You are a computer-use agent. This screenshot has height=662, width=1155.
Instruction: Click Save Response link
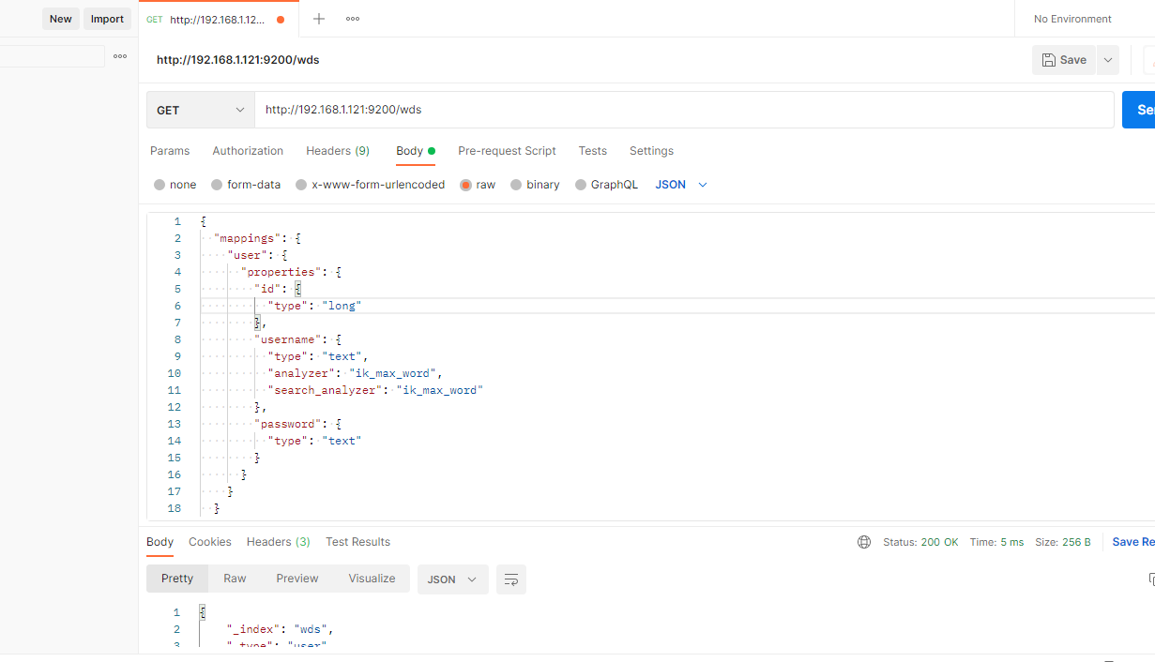(1133, 542)
